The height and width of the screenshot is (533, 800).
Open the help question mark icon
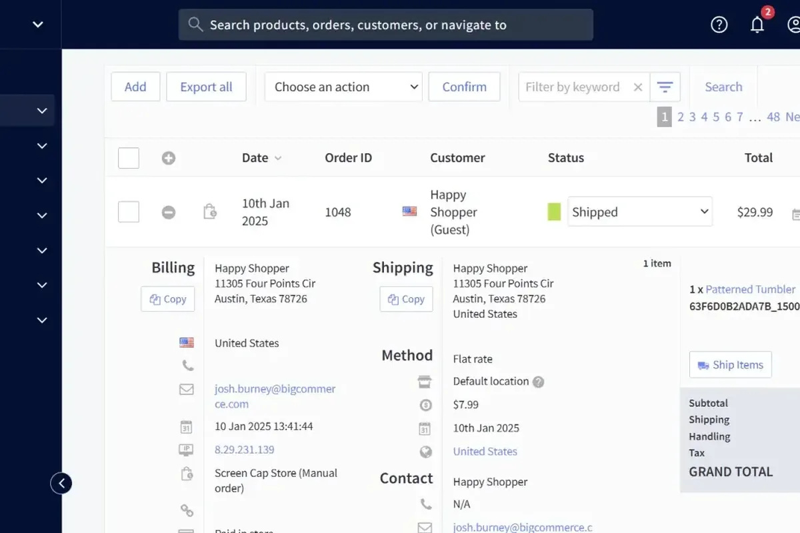click(719, 25)
